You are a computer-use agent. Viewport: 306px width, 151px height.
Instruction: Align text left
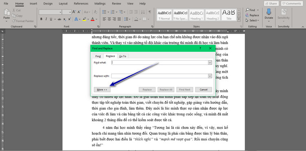click(x=104, y=19)
